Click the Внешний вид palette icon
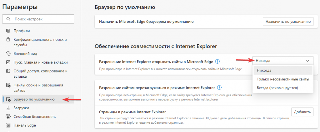 pyautogui.click(x=8, y=54)
